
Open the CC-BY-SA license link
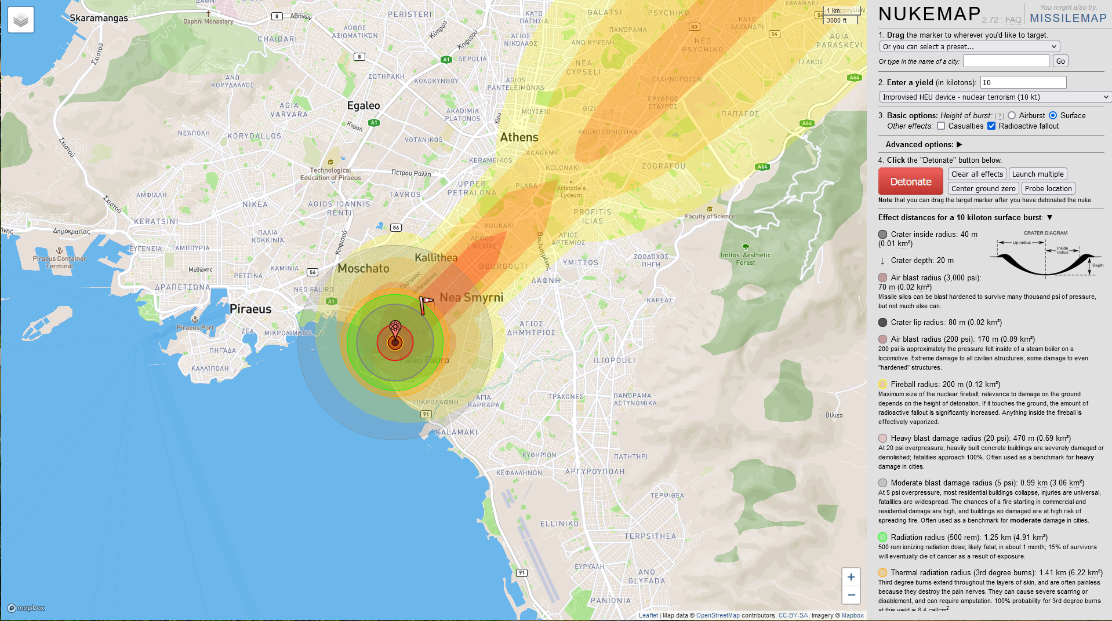coord(793,615)
